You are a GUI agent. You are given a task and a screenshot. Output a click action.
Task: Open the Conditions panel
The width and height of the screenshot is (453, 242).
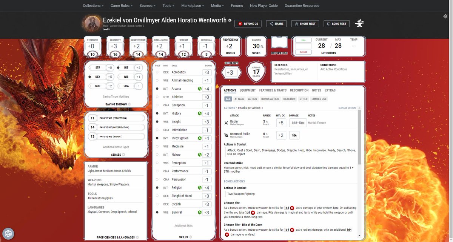(342, 72)
